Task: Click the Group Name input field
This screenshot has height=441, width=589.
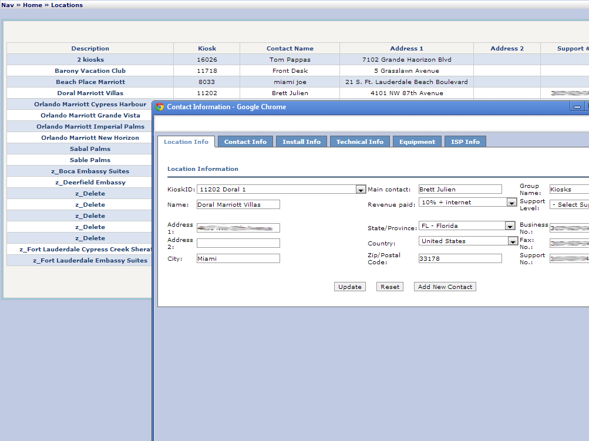Action: point(570,189)
